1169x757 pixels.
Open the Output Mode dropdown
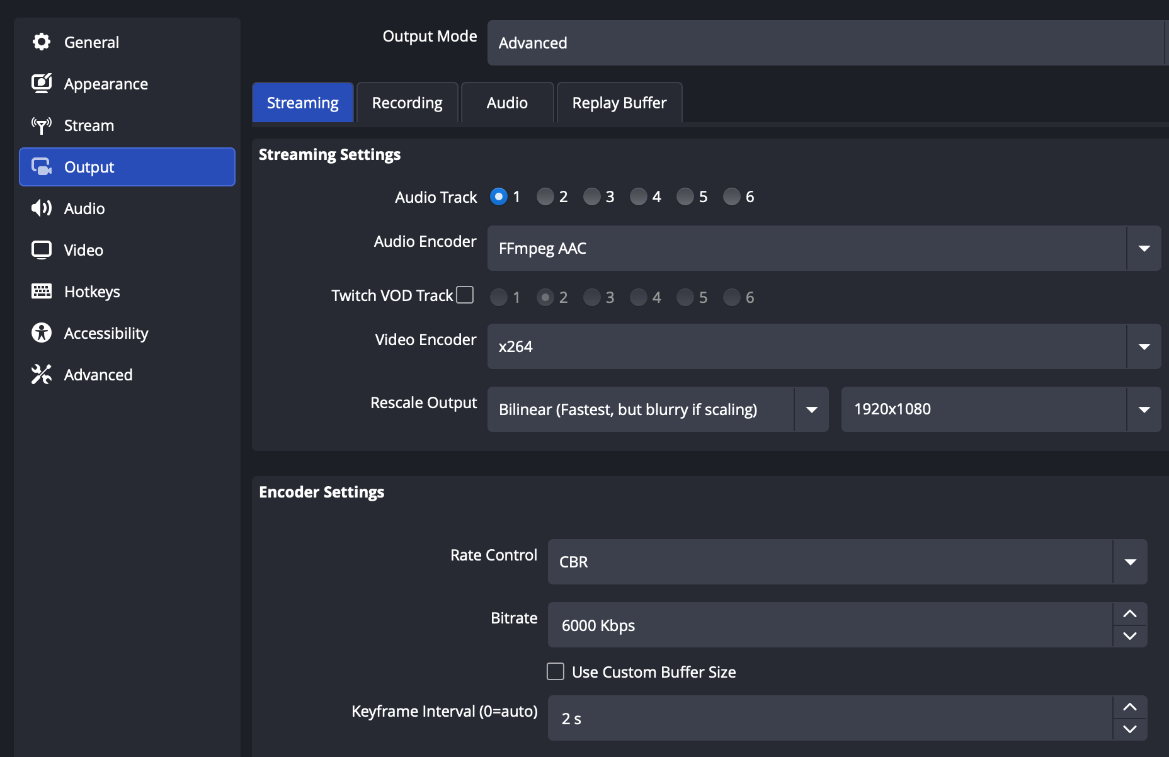pos(828,43)
